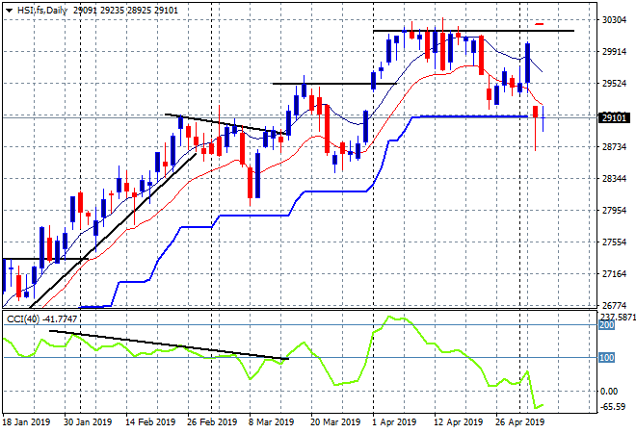
Task: Click the CCI 100 level label
Action: click(606, 358)
